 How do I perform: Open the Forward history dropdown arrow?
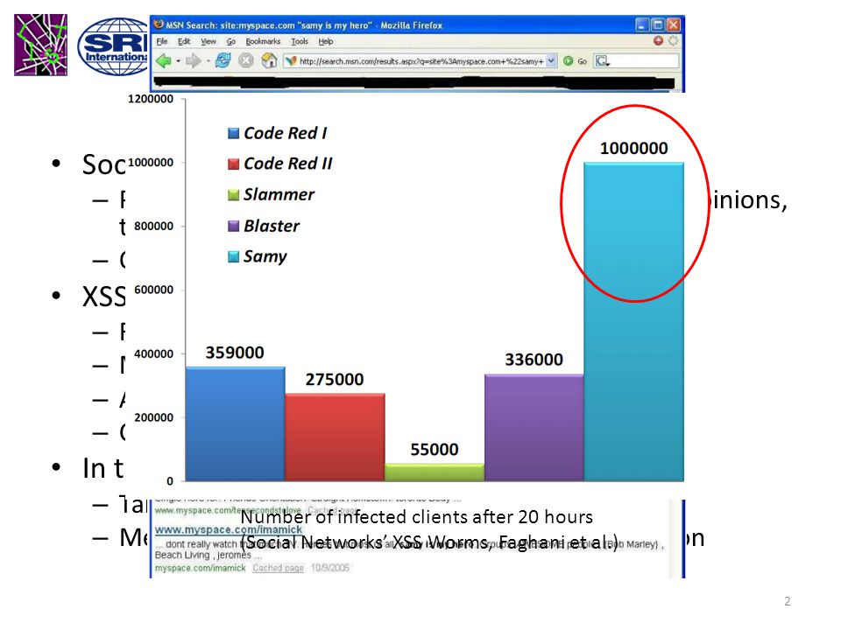[x=208, y=61]
